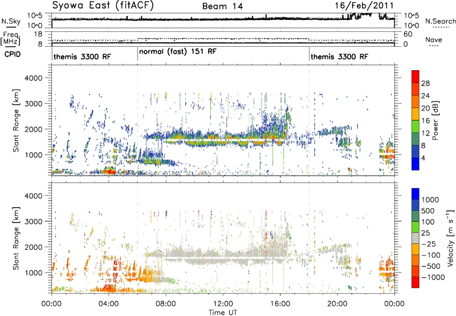Click the 16/Feb/2011 date text

tap(364, 6)
